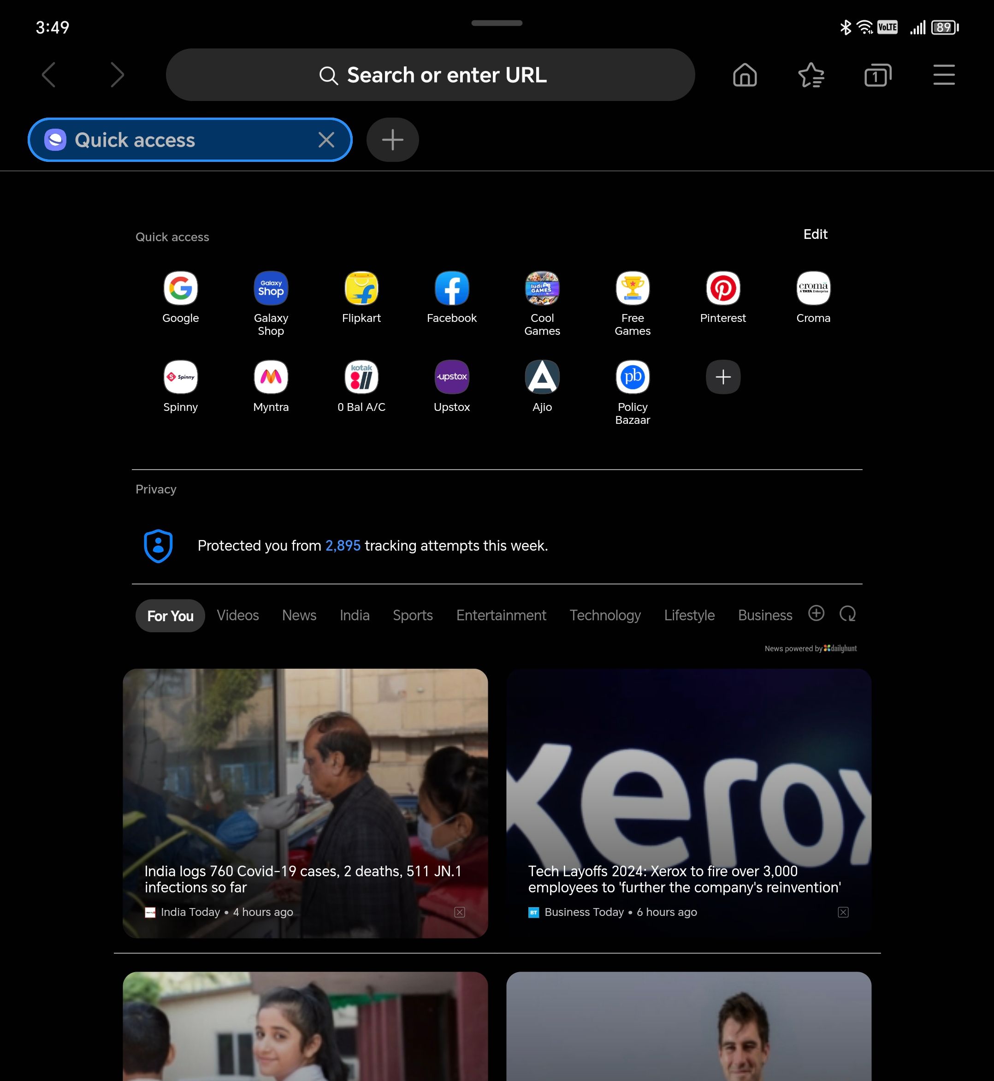This screenshot has width=994, height=1081.
Task: Open the tab manager icon
Action: pos(878,75)
